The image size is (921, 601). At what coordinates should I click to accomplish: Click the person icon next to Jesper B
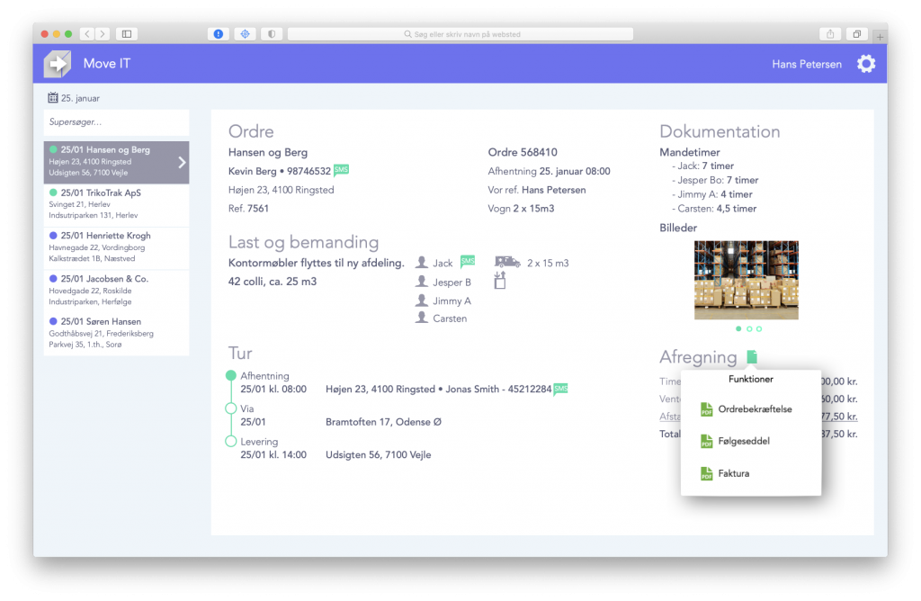click(x=421, y=282)
